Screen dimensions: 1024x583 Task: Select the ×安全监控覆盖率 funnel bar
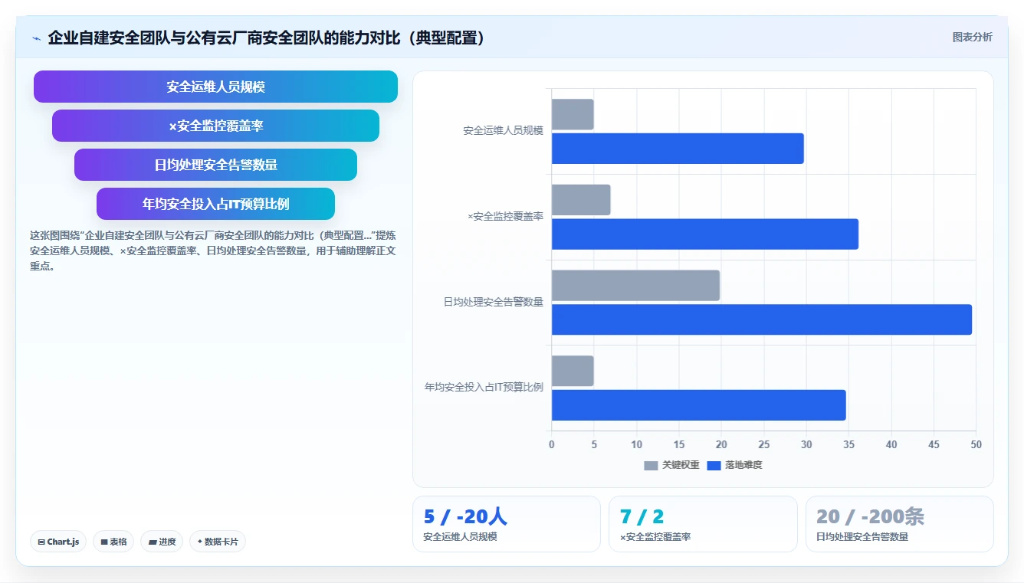[215, 126]
